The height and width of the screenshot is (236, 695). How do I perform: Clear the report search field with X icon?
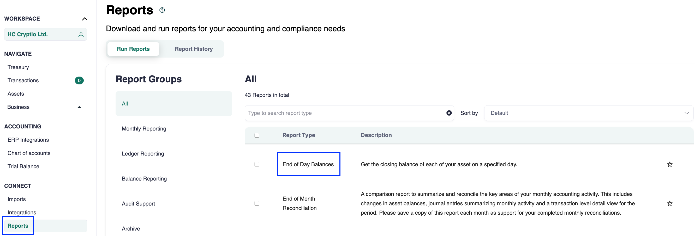[x=449, y=113]
